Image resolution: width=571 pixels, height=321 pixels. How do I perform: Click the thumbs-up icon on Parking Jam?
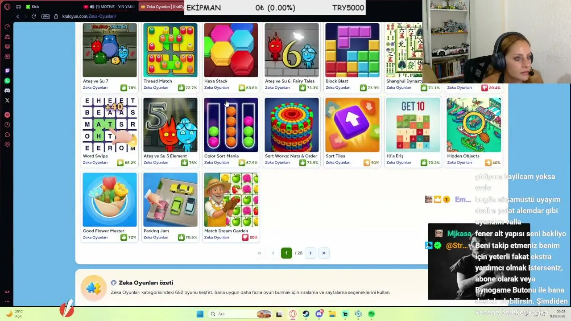point(181,238)
